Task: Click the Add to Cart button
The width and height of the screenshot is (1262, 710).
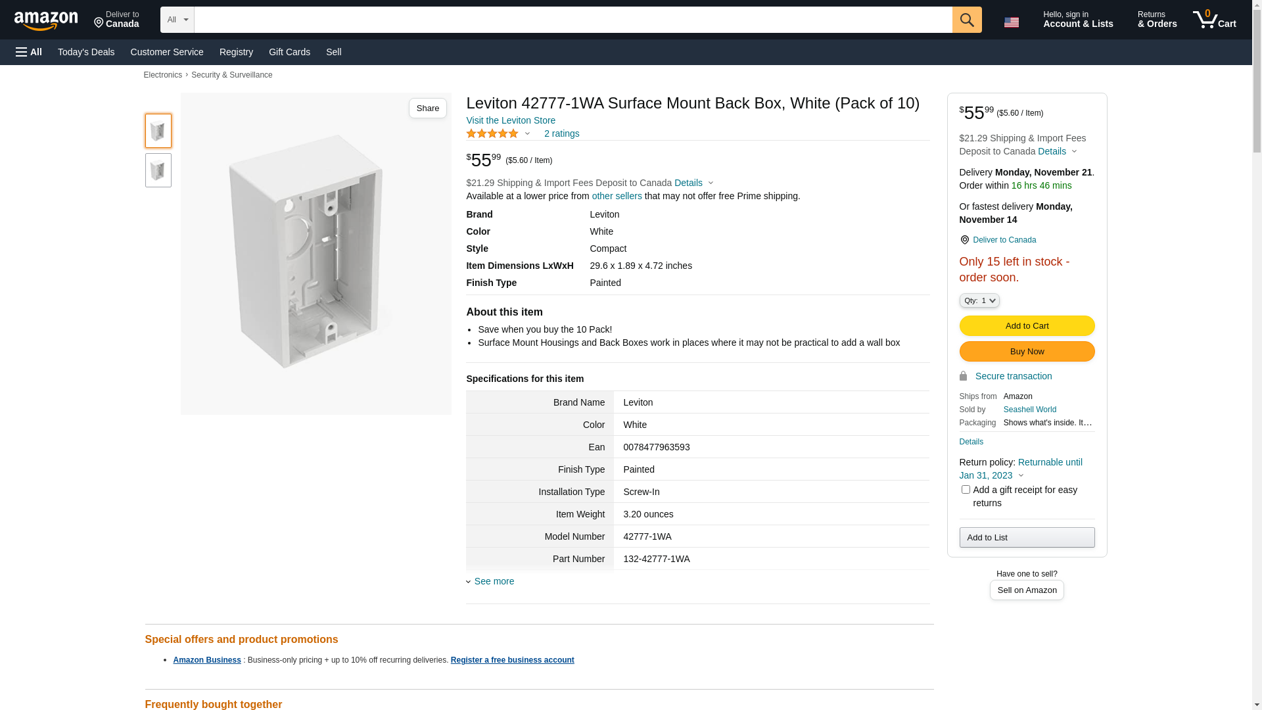Action: click(1027, 326)
